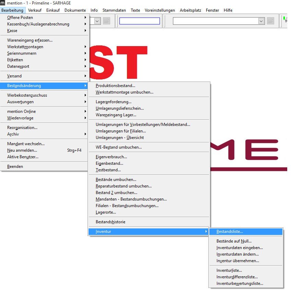Click inside the blue-bordered toolbar input field

[139, 21]
